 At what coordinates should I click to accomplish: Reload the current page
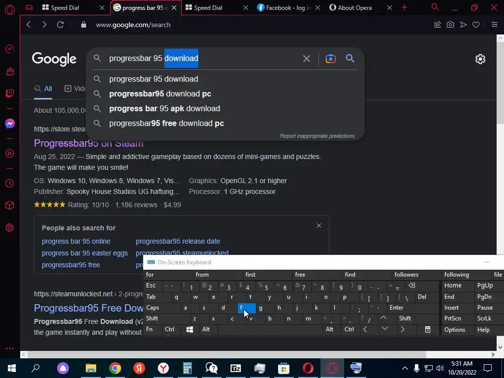[x=60, y=25]
